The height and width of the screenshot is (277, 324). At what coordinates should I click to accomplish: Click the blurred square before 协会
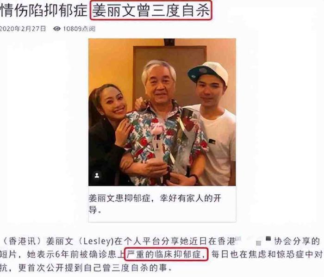pos(268,238)
